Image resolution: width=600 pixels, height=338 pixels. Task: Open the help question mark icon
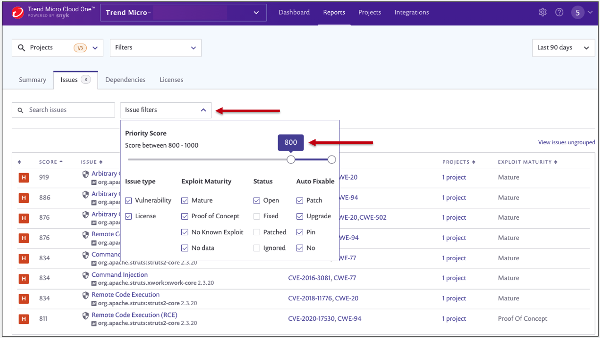[559, 13]
